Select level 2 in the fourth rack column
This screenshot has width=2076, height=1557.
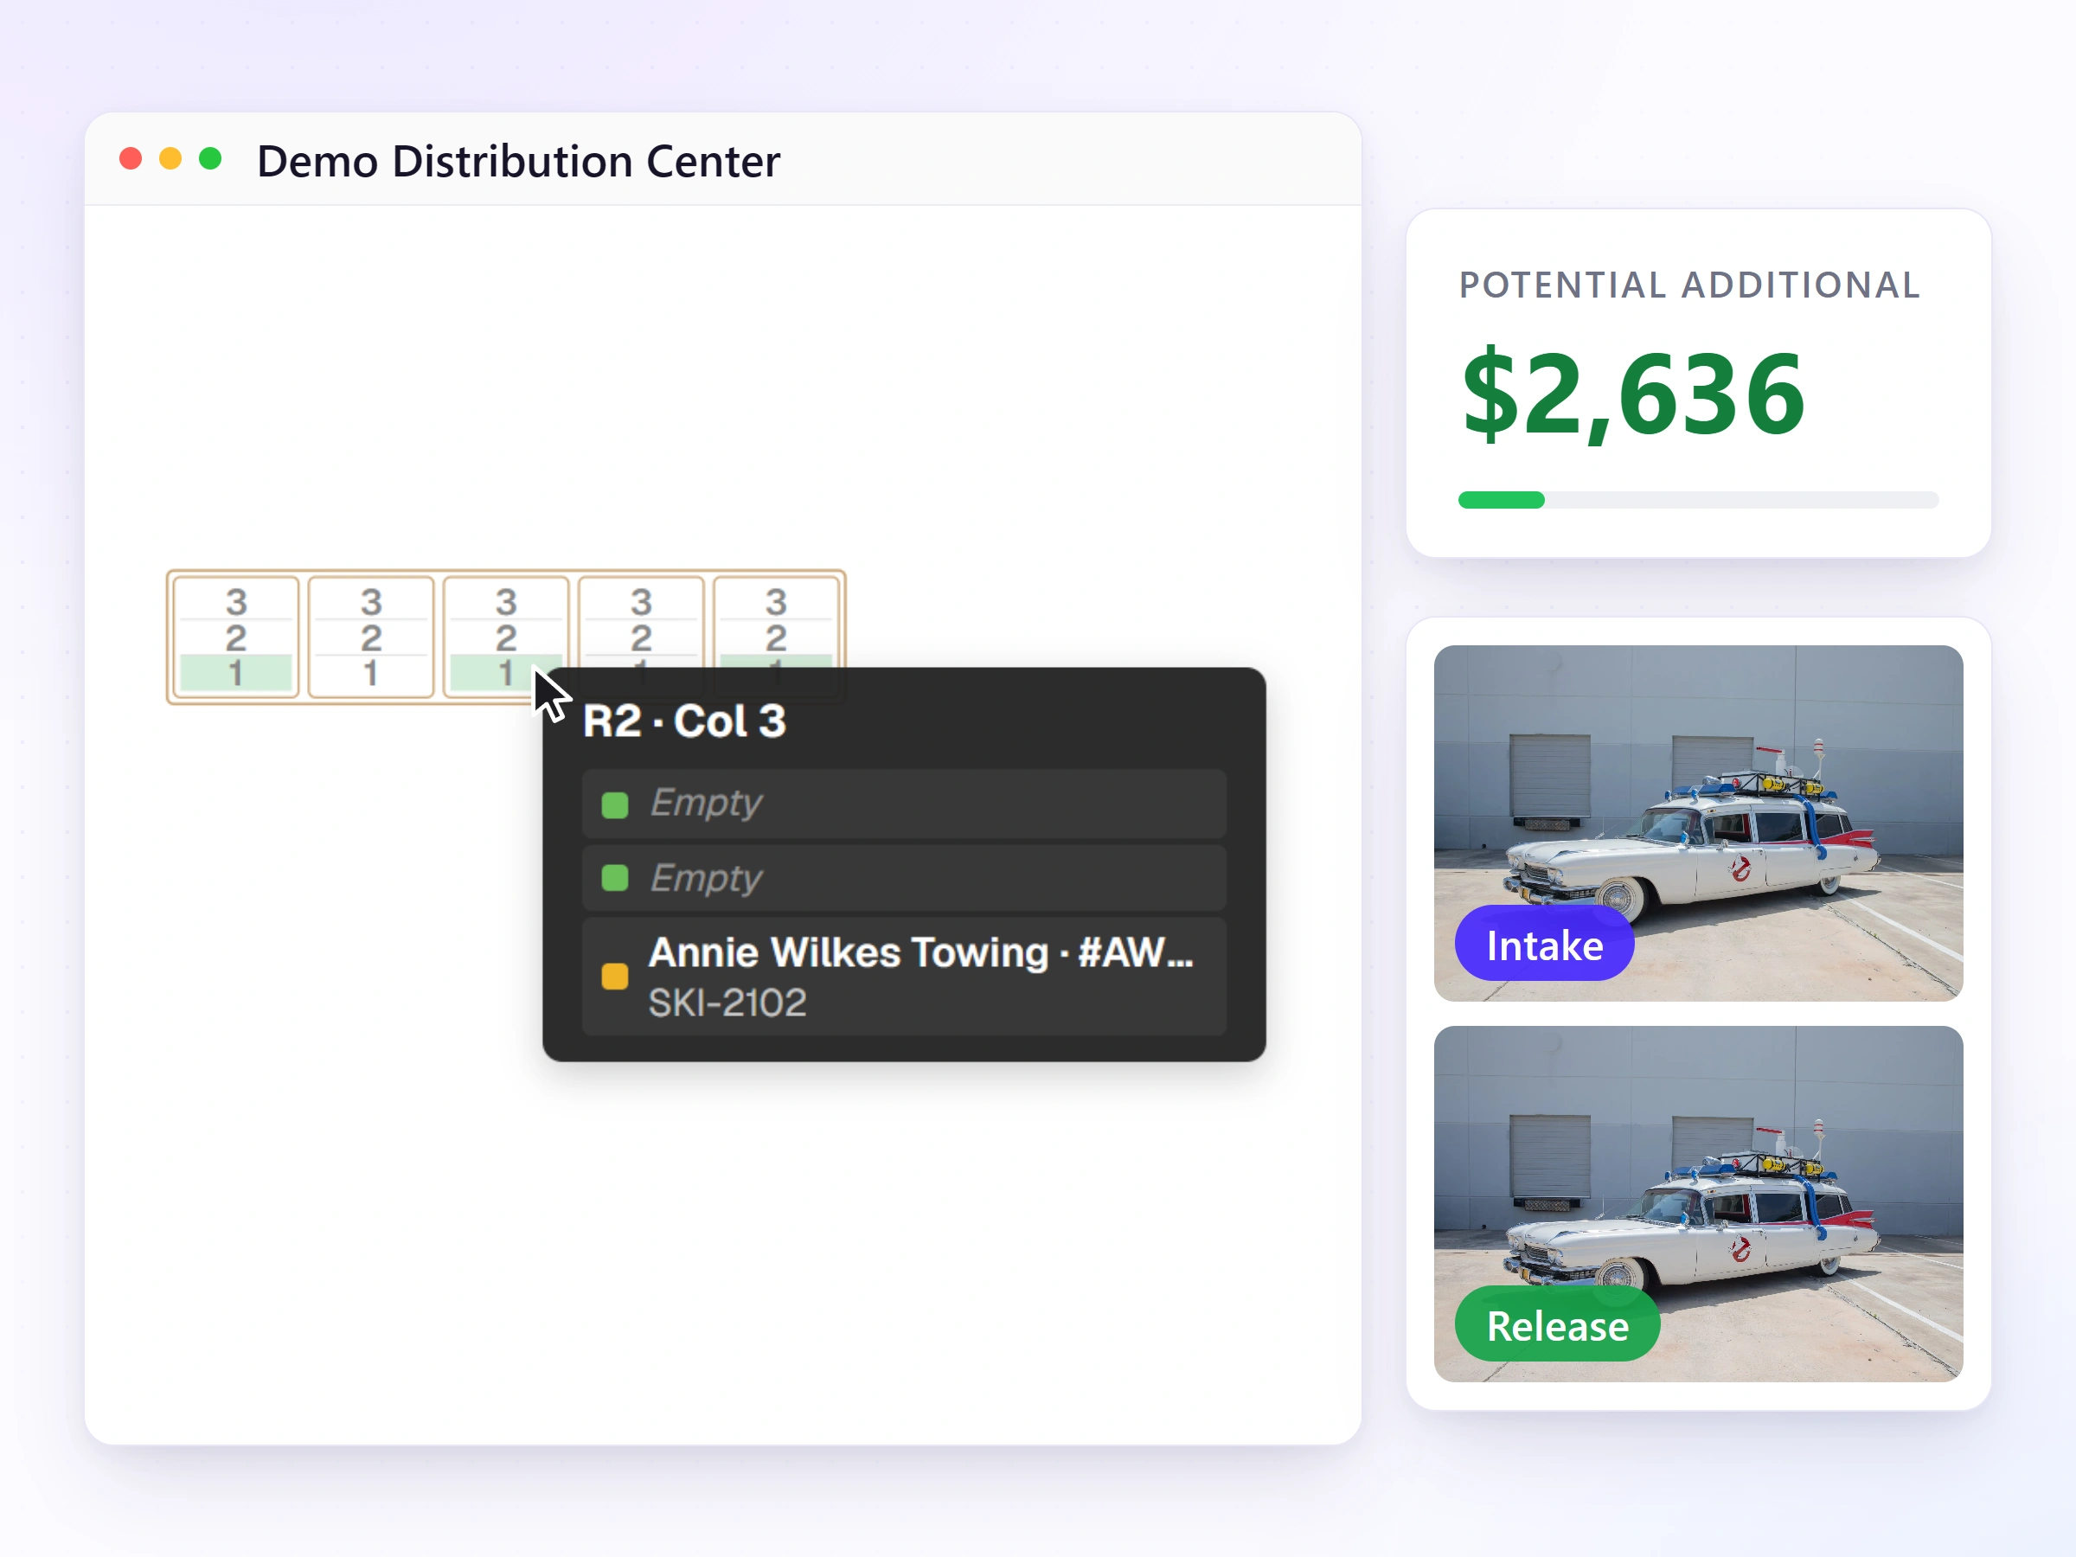tap(641, 638)
